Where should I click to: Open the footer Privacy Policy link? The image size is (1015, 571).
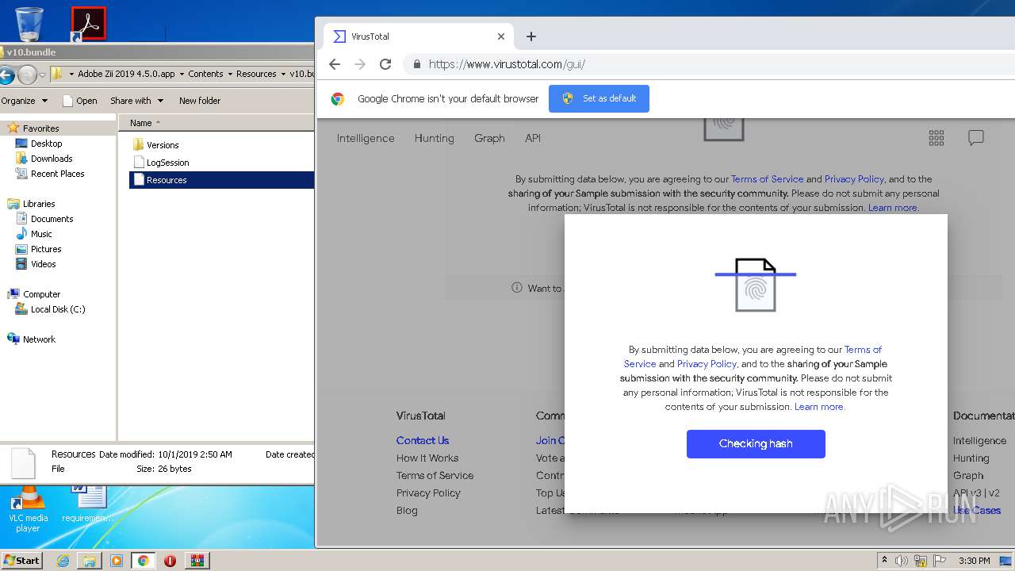(x=428, y=492)
